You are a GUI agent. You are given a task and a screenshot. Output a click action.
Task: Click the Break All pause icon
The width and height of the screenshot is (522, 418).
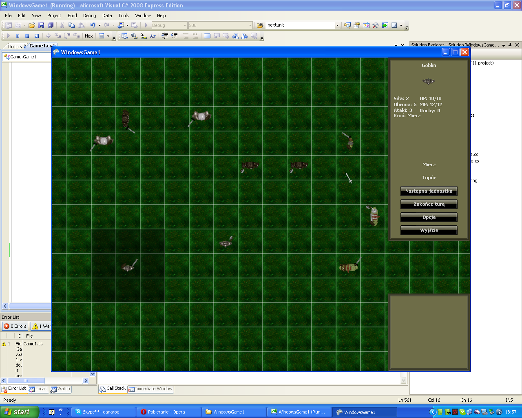pyautogui.click(x=18, y=36)
